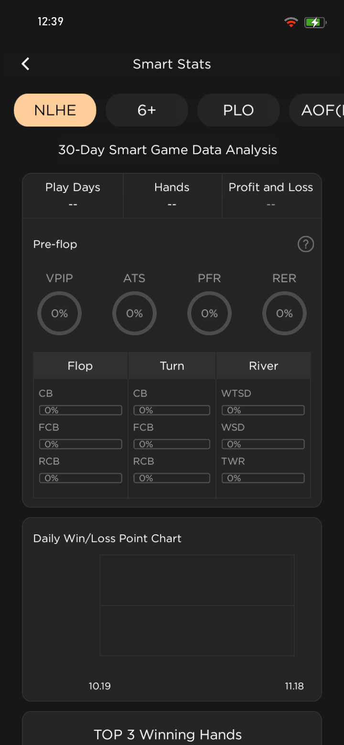Tap the PFR percentage circle
The width and height of the screenshot is (344, 745).
coord(209,313)
